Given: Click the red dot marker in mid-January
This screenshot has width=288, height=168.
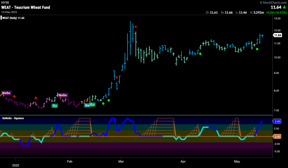Looking at the screenshot, I should pos(36,98).
